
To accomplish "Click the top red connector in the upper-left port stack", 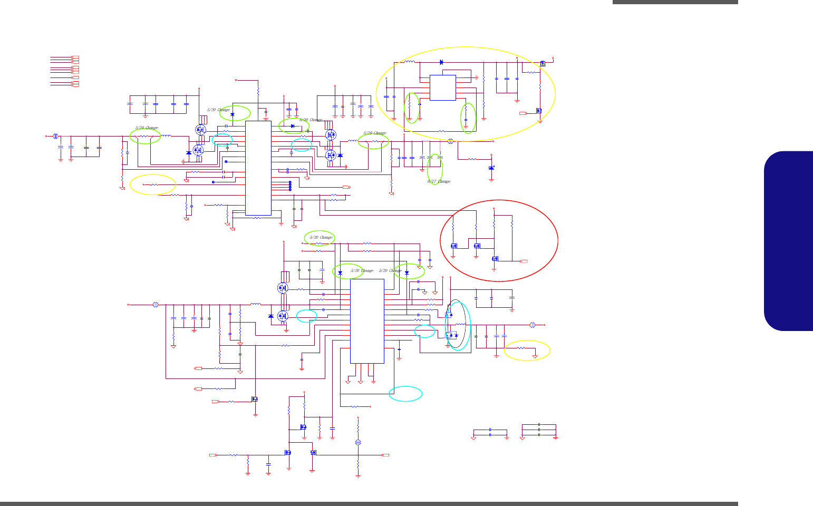I will 75,57.
